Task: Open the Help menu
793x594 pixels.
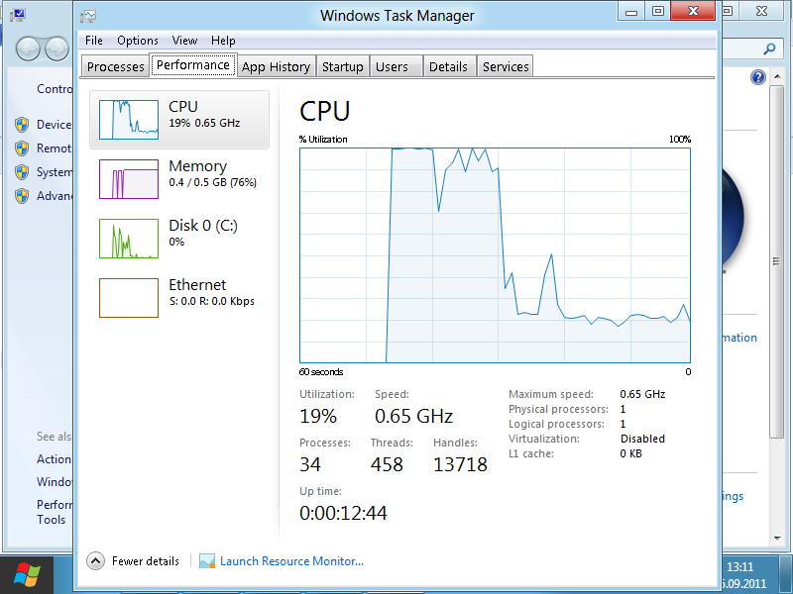Action: pyautogui.click(x=224, y=41)
